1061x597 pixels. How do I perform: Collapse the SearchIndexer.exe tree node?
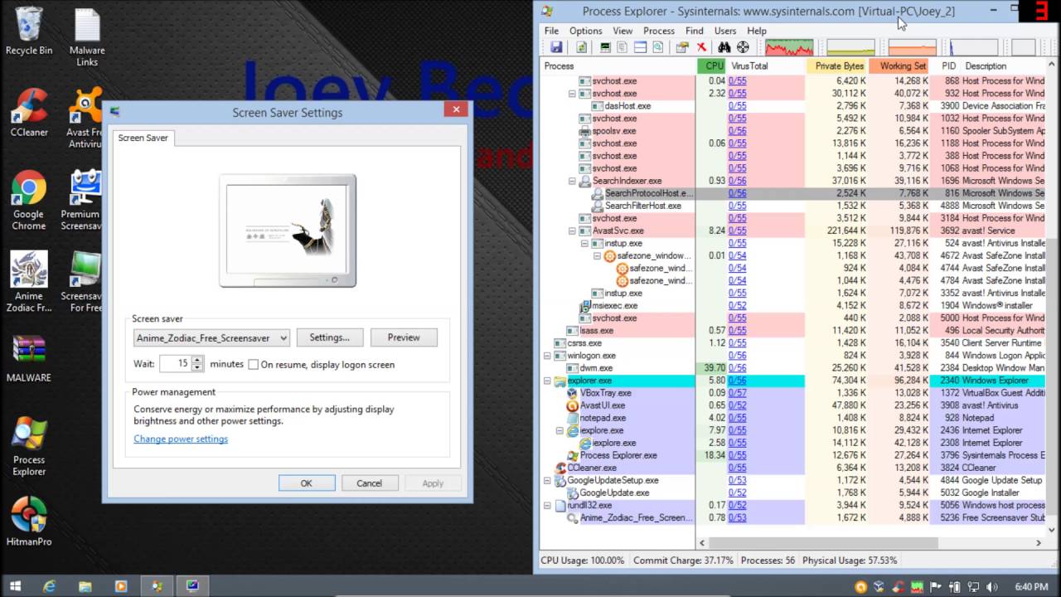pos(572,181)
